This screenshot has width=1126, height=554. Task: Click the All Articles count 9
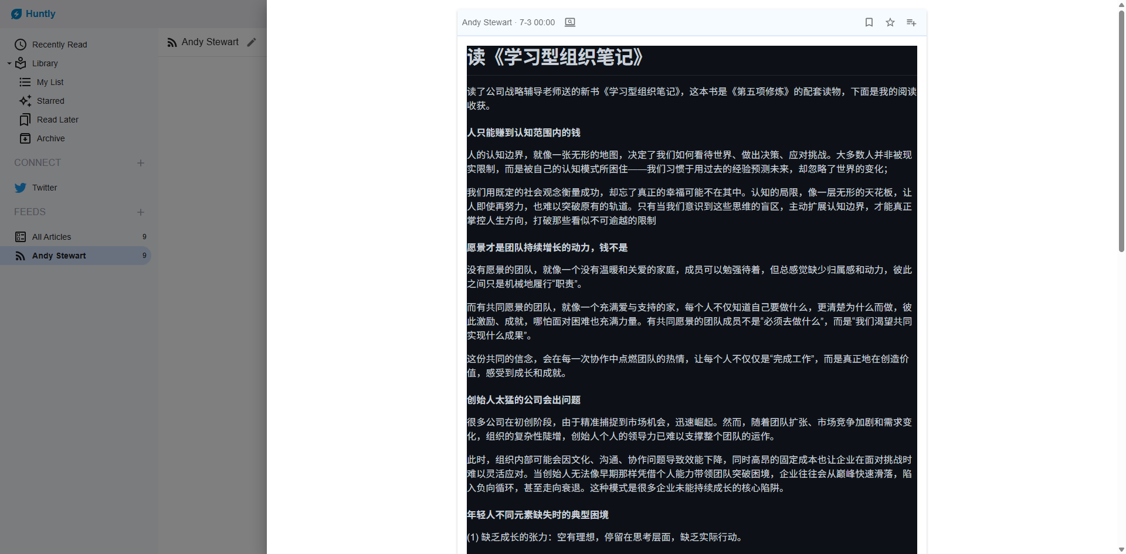(x=144, y=237)
